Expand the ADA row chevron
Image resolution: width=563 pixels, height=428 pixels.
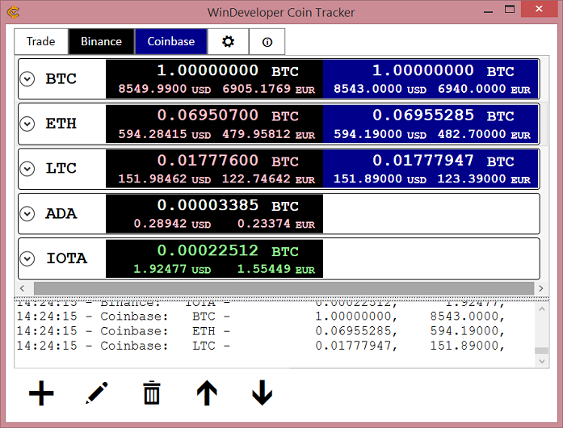tap(27, 214)
